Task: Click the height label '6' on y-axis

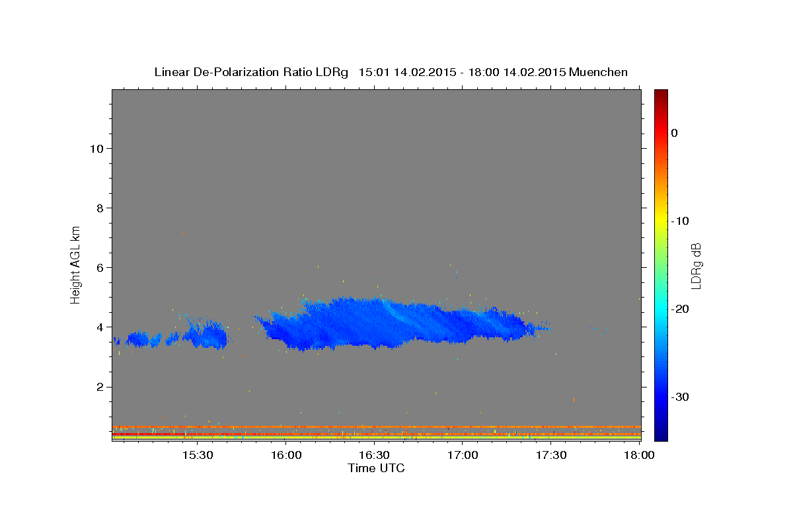Action: 100,268
